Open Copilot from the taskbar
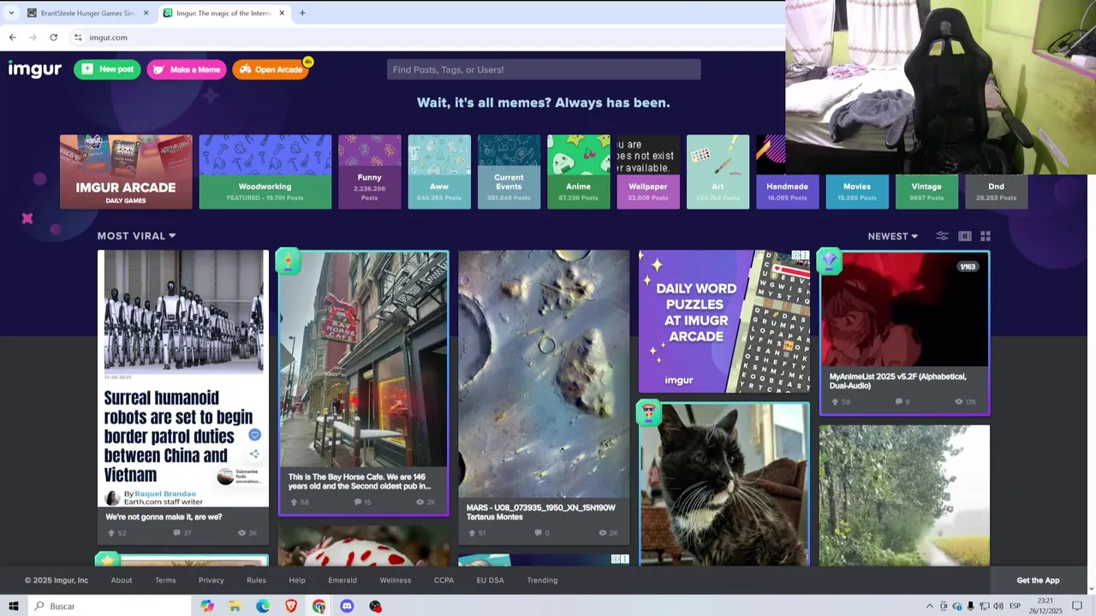 click(207, 606)
